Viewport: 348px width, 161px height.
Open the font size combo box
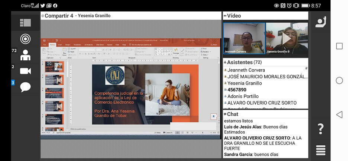[99, 50]
